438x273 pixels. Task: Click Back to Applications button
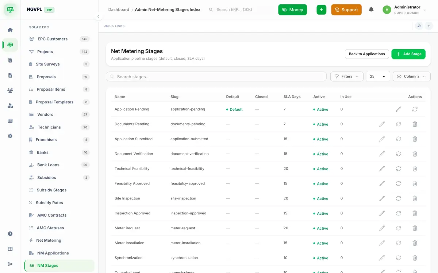click(367, 54)
